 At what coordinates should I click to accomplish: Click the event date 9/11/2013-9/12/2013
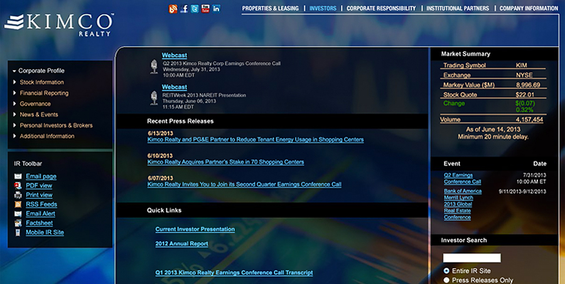tap(522, 192)
